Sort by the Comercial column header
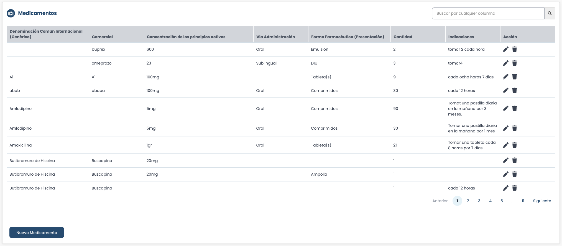Image resolution: width=562 pixels, height=246 pixels. 116,34
